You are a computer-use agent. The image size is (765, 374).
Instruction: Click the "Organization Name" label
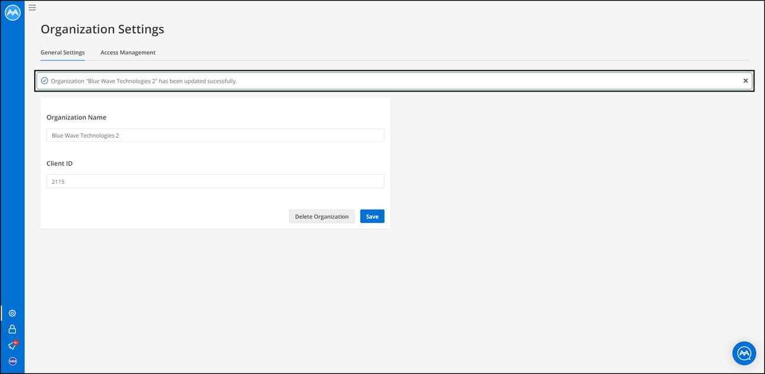click(77, 118)
